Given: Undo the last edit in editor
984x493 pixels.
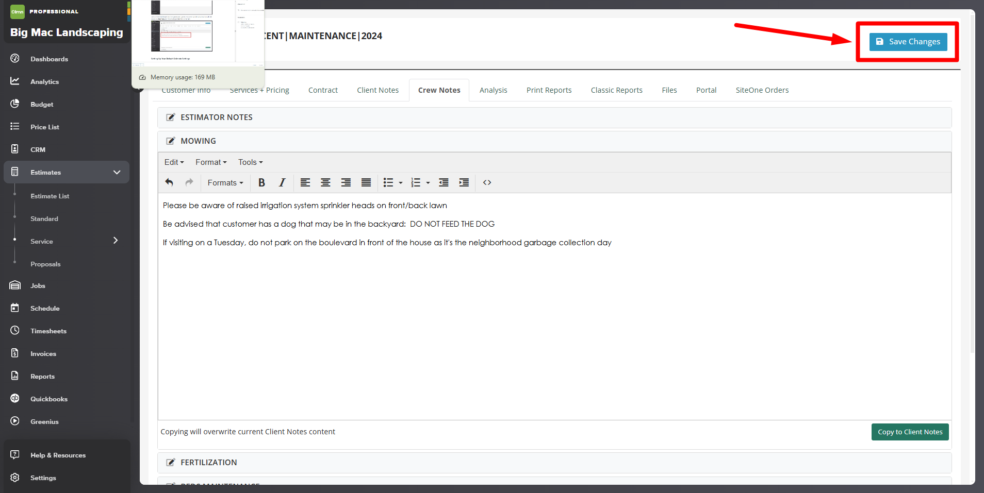Looking at the screenshot, I should click(x=169, y=182).
